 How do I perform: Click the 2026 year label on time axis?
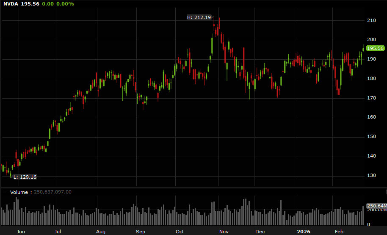pyautogui.click(x=304, y=232)
